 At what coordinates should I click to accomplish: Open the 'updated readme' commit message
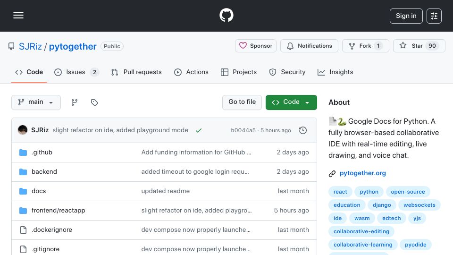(166, 191)
